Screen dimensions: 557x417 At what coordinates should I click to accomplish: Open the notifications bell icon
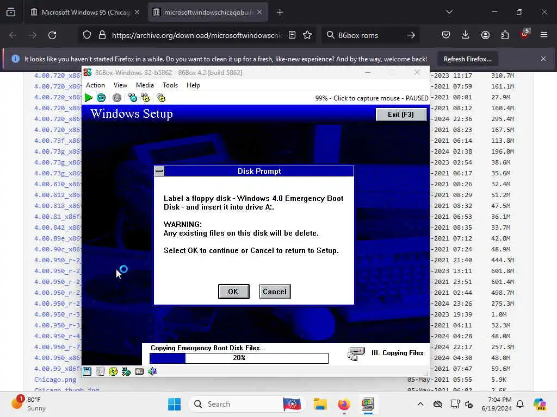click(x=520, y=404)
